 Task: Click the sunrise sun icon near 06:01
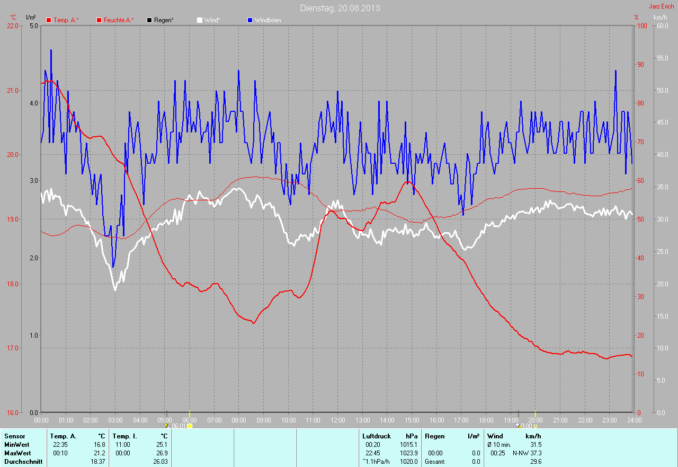pyautogui.click(x=190, y=426)
